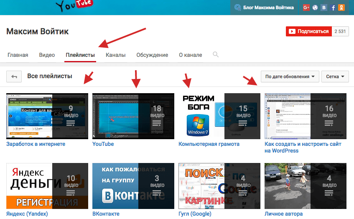Click the back arrow button beside Все плейлисты
The height and width of the screenshot is (219, 354).
pyautogui.click(x=14, y=76)
